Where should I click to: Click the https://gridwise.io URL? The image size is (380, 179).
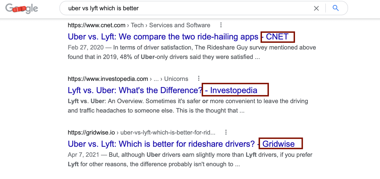pos(91,132)
